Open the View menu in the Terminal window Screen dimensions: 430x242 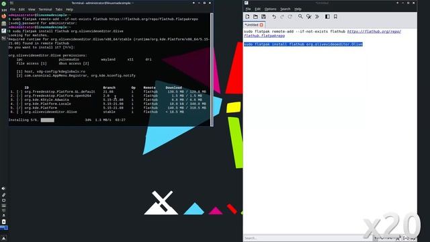coord(32,9)
